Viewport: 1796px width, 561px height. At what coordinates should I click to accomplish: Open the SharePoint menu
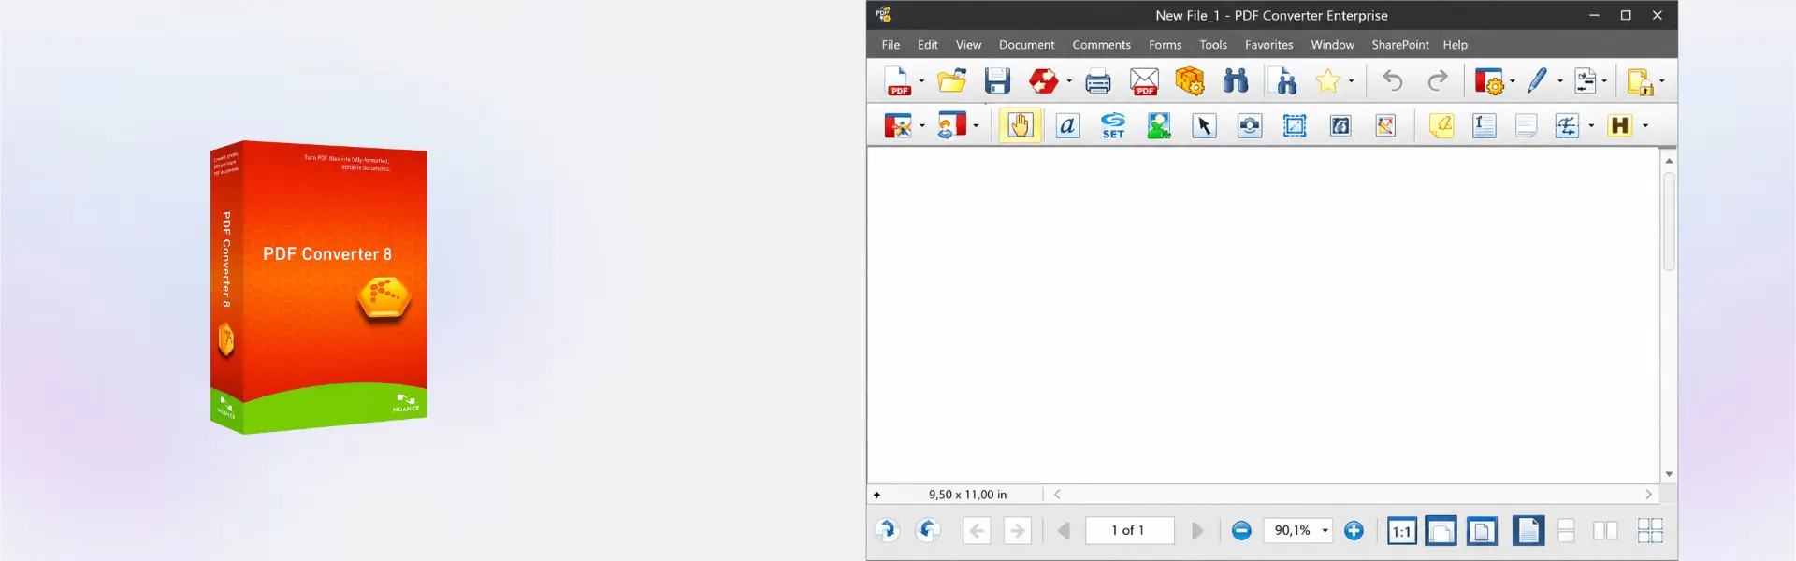pyautogui.click(x=1400, y=45)
